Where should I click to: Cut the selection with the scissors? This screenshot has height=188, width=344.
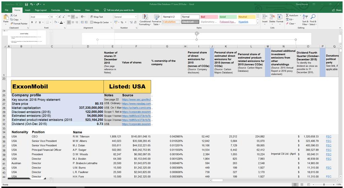coord(13,15)
